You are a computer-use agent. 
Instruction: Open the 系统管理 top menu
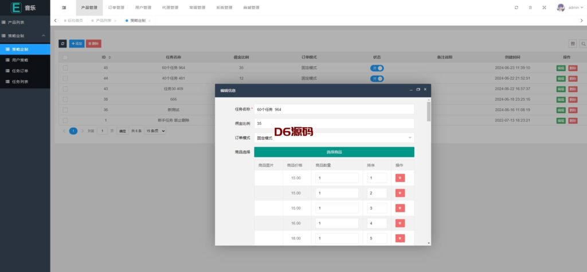tap(224, 7)
